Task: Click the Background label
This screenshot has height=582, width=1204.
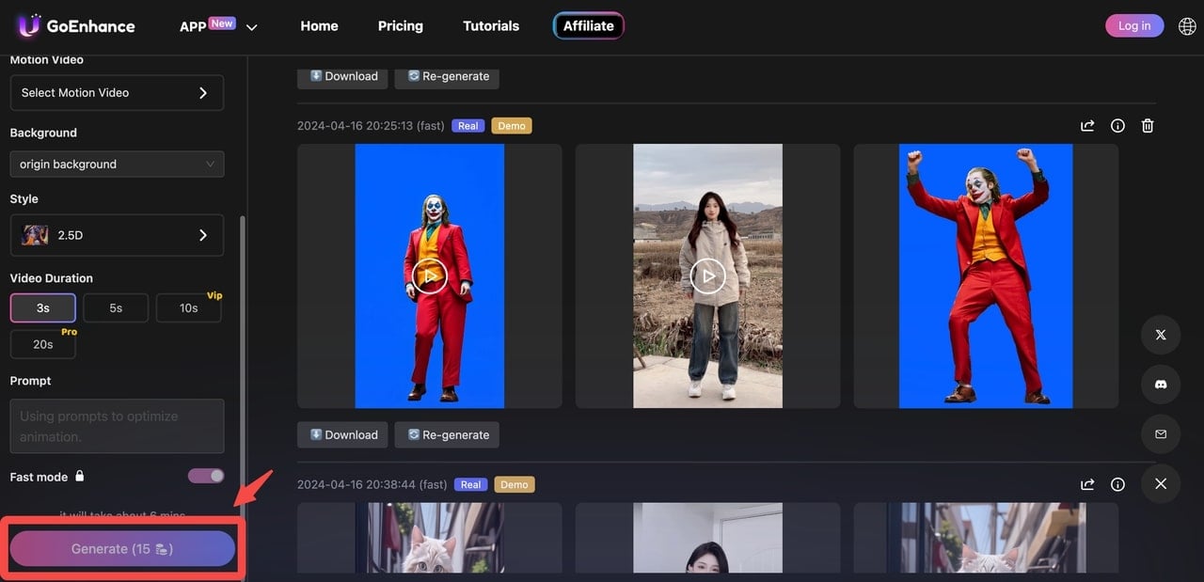Action: coord(43,133)
